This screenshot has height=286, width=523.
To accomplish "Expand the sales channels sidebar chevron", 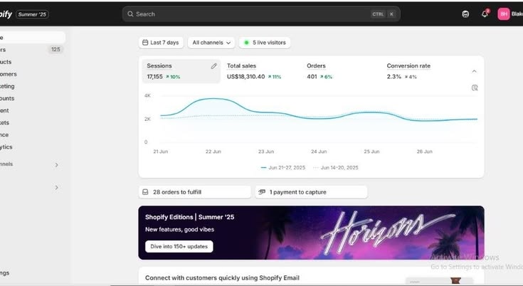I will 57,164.
